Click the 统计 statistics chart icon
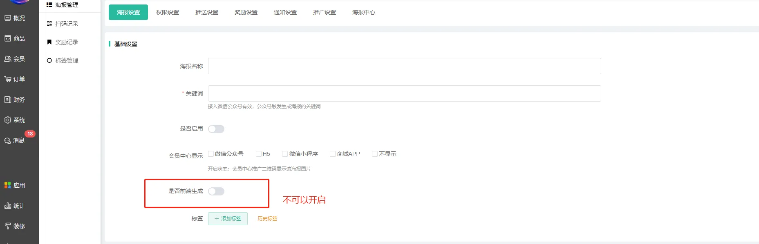759x244 pixels. click(8, 206)
